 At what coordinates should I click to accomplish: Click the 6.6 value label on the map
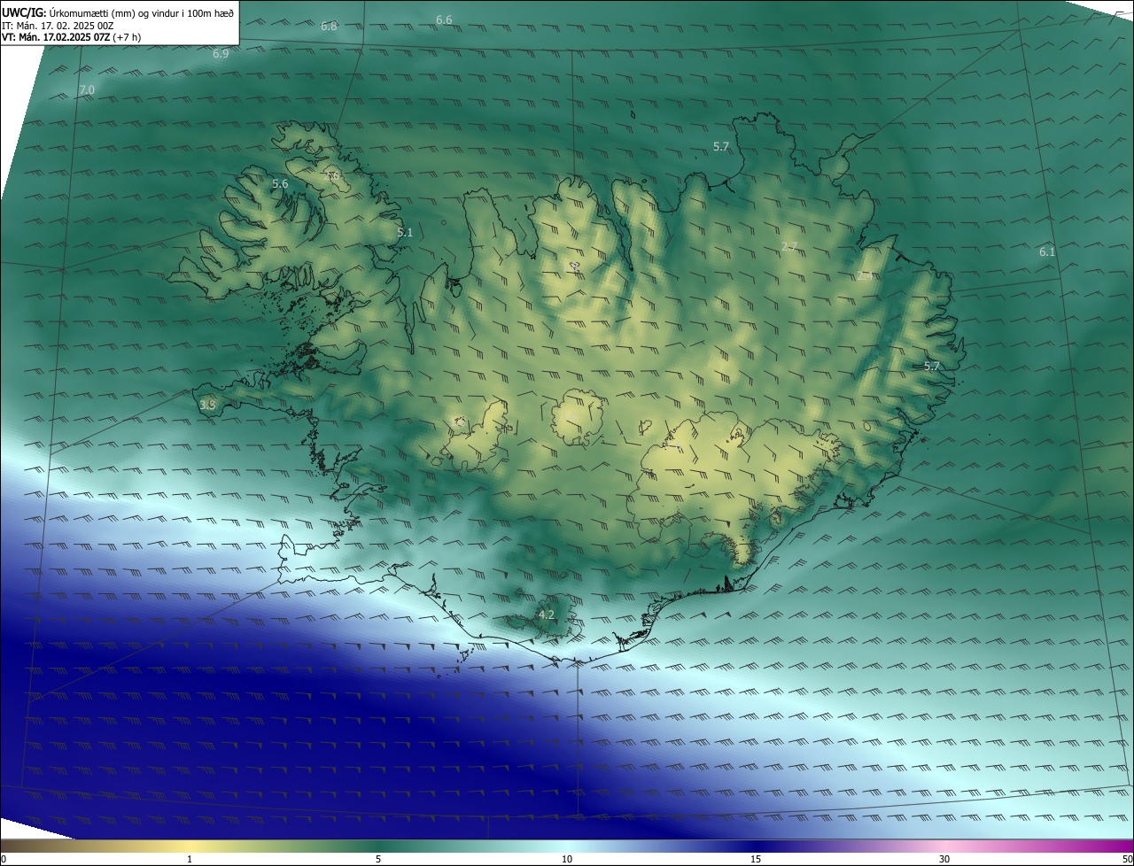(444, 19)
